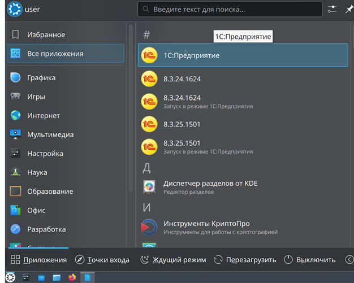Launch 1С:Предприятие application
The width and height of the screenshot is (354, 283).
pyautogui.click(x=243, y=55)
